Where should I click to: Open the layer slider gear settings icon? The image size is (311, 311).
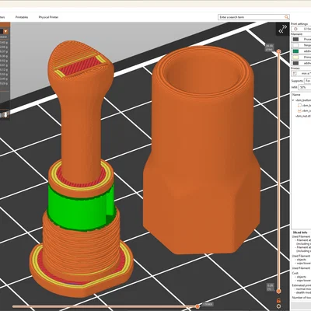click(278, 306)
